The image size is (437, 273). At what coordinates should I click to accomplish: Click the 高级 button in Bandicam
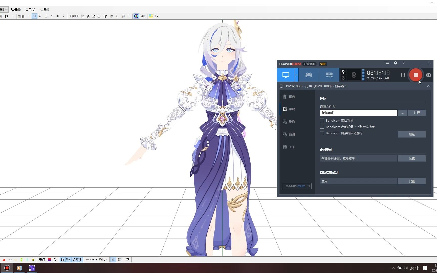click(x=411, y=134)
